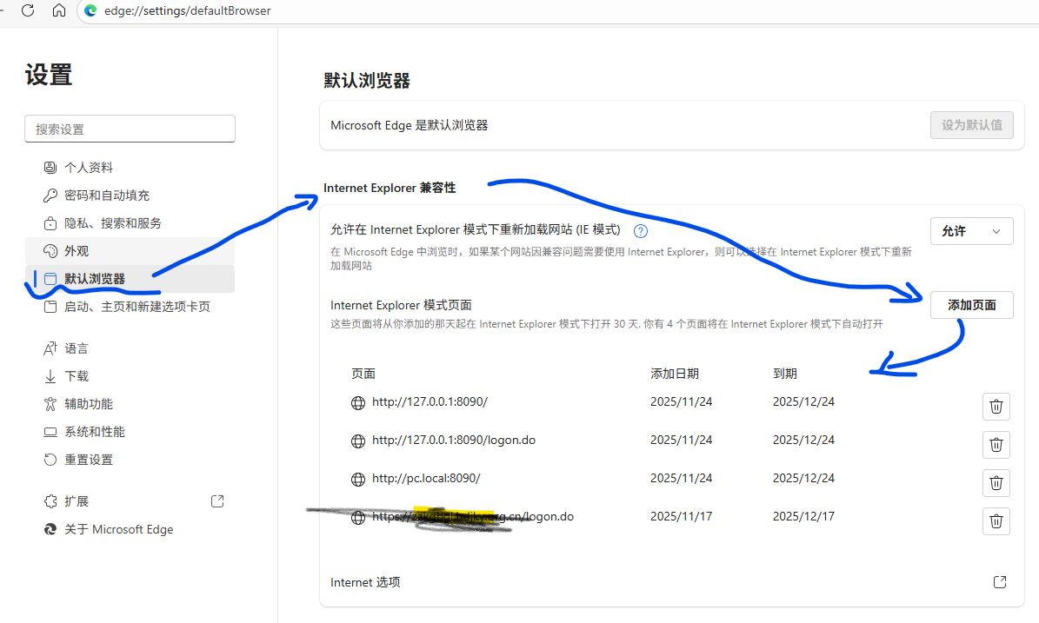Expand the 允许 dropdown for IE mode
The image size is (1039, 623).
[x=971, y=231]
